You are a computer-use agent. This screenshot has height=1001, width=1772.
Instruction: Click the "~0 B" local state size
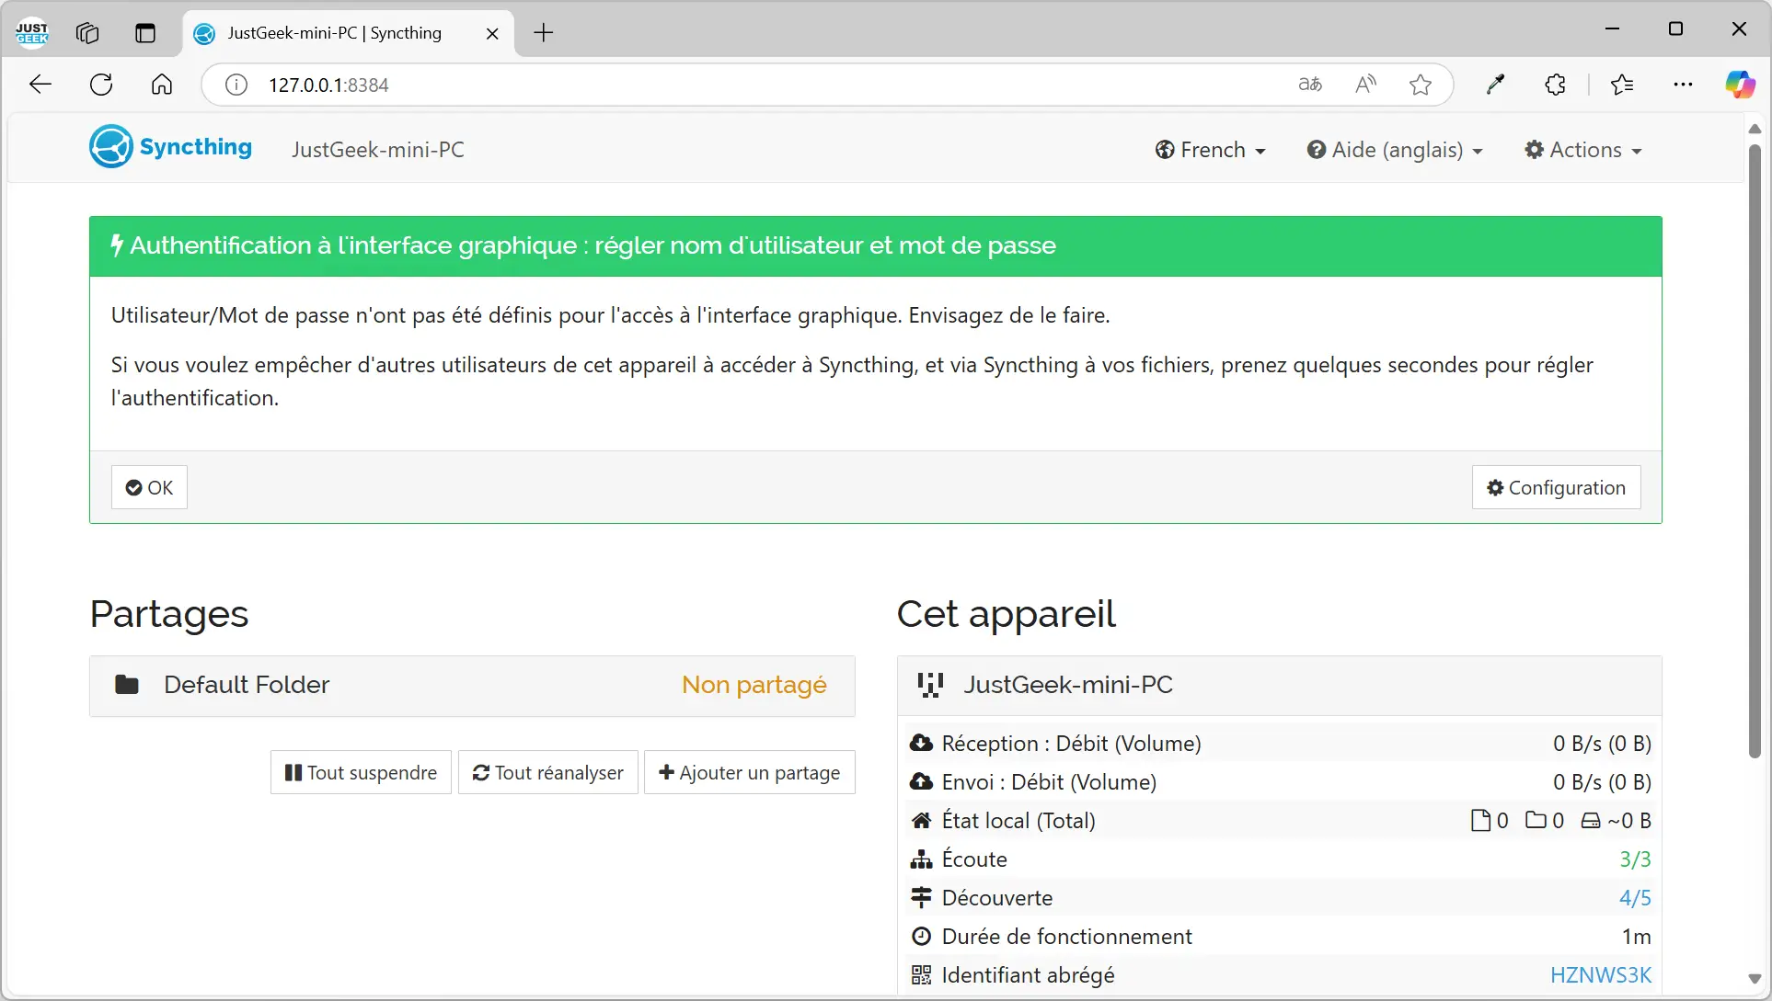tap(1628, 820)
